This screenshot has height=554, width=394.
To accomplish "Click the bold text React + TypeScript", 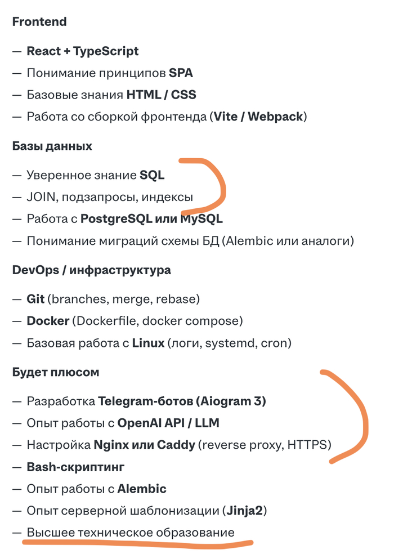I will pos(83,51).
